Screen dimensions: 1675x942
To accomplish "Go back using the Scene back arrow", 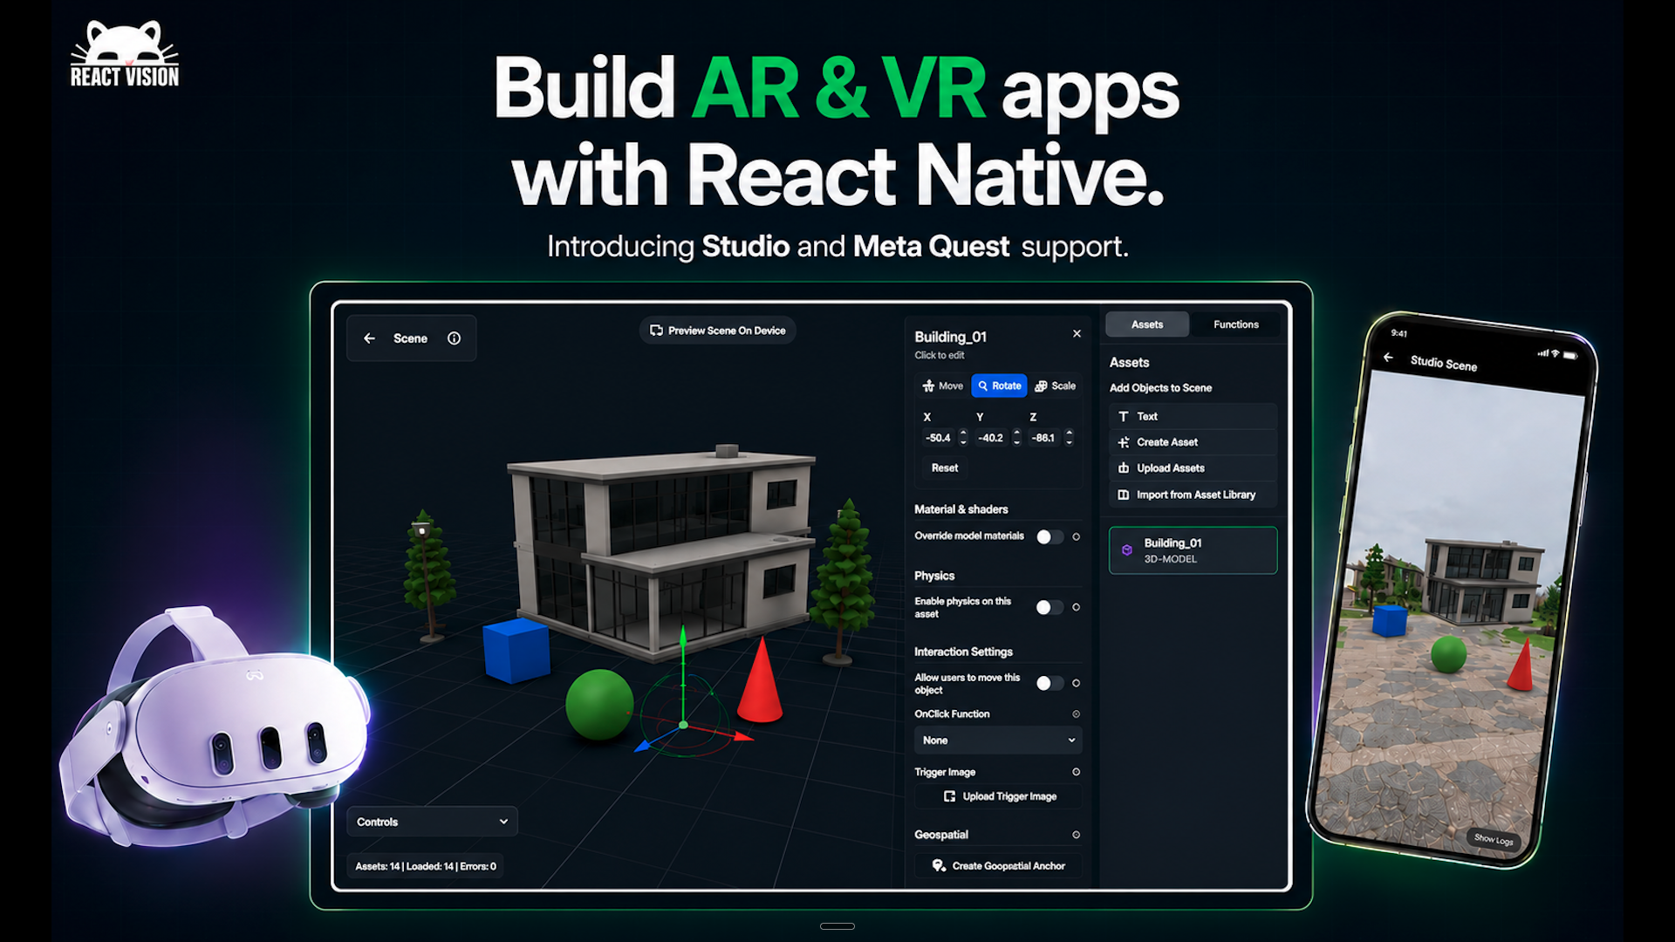I will pyautogui.click(x=369, y=338).
